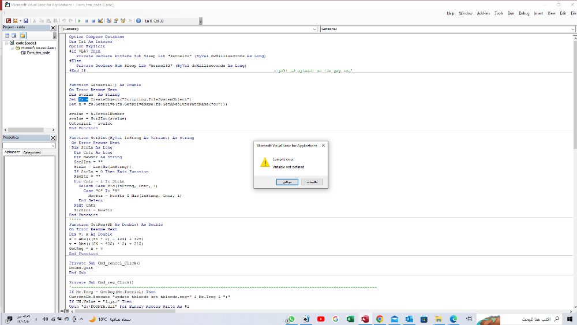
Task: Switch to Categorized properties tab
Action: click(x=32, y=152)
